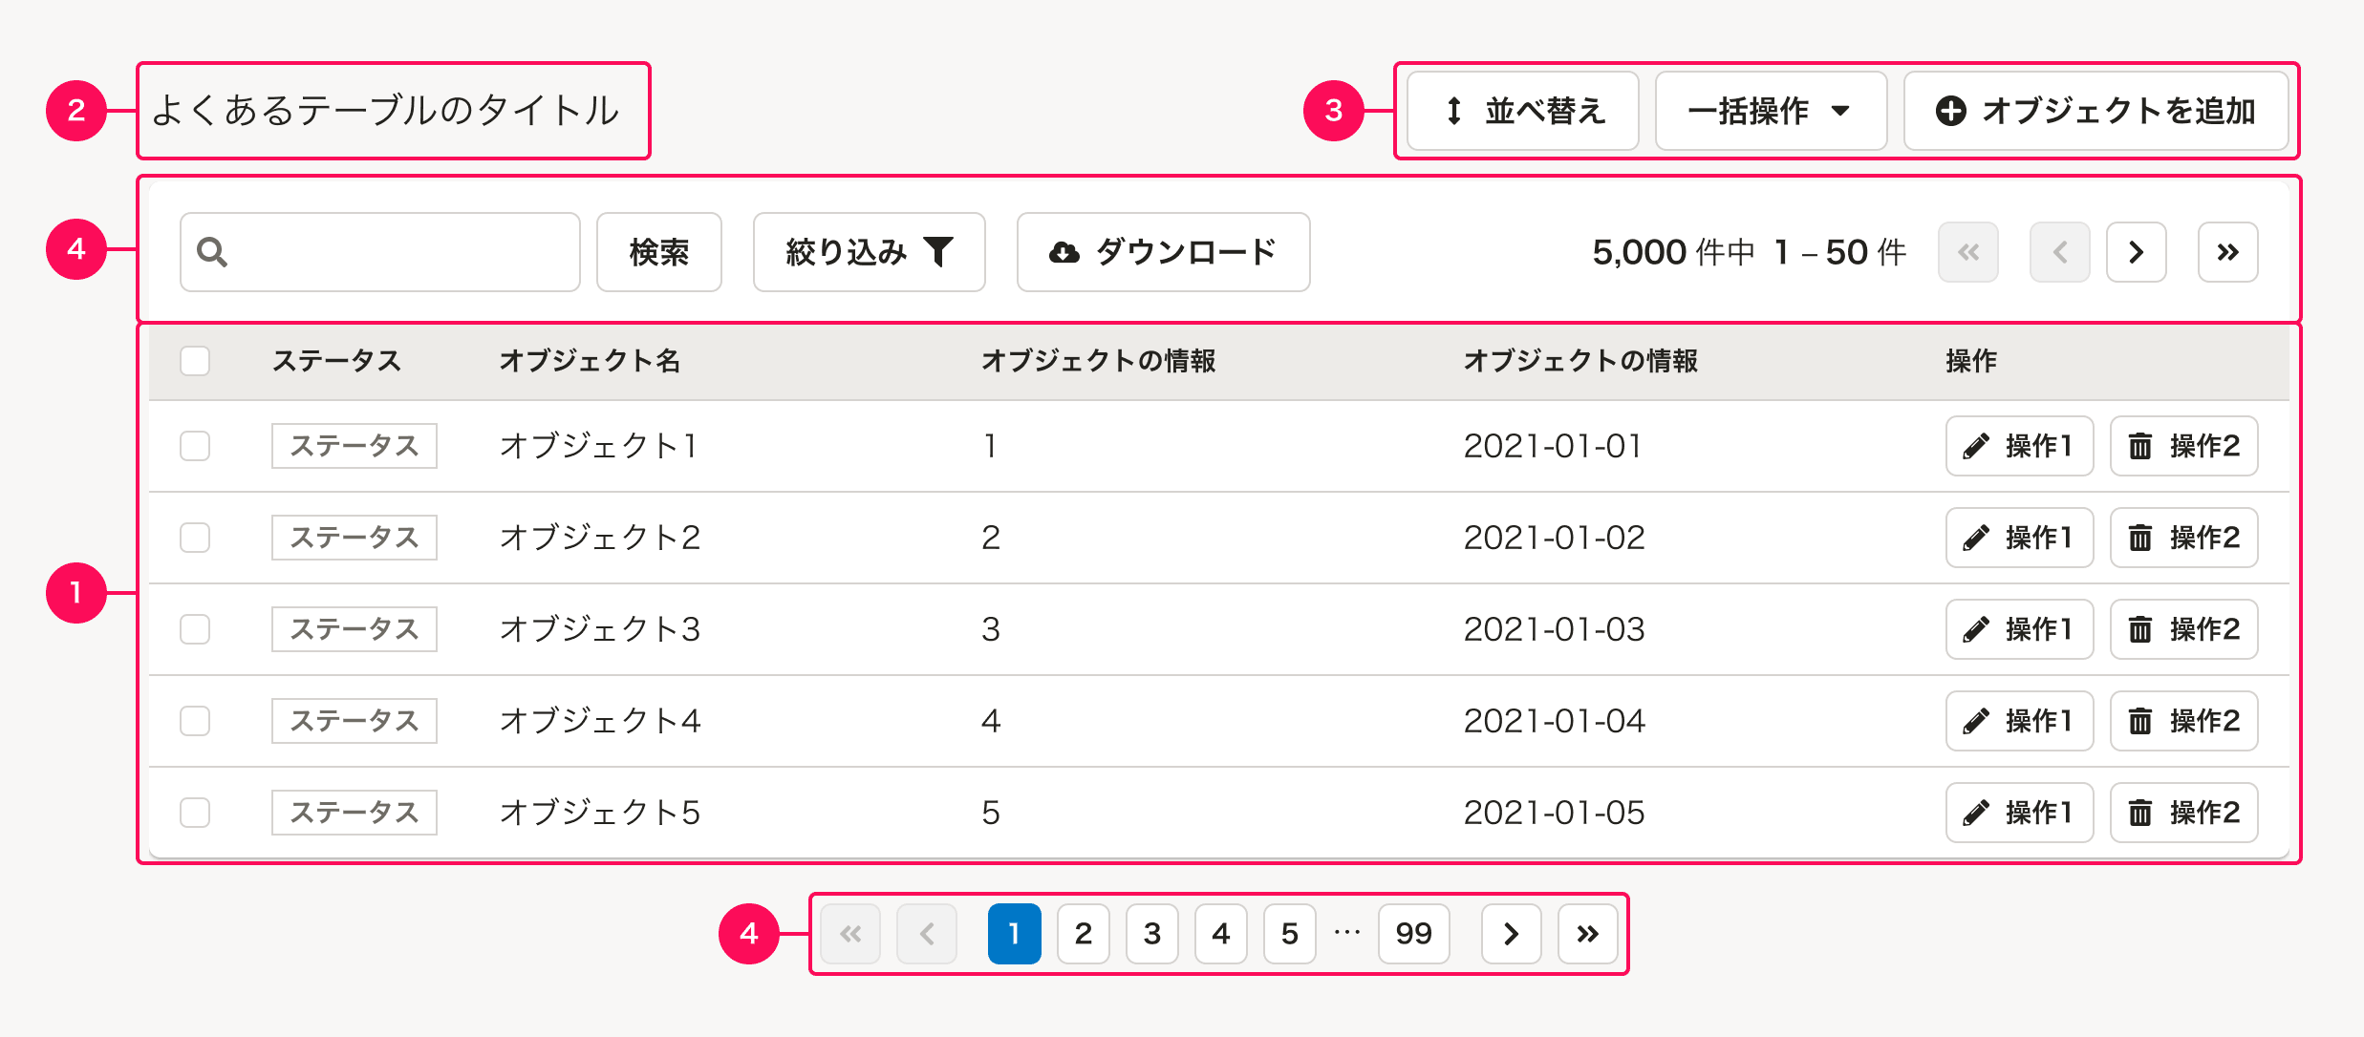Image resolution: width=2364 pixels, height=1037 pixels.
Task: Select page 5 in bottom pagination
Action: tap(1289, 934)
